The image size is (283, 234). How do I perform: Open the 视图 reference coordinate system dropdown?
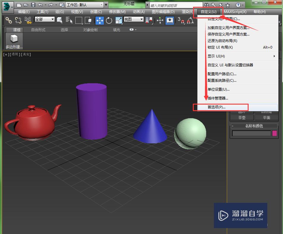(133, 19)
